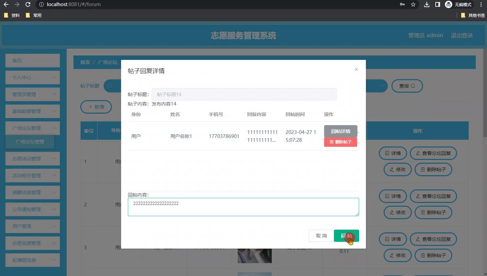This screenshot has width=487, height=276.
Task: Click reply time 2023-04-27 15:07:28
Action: point(301,136)
